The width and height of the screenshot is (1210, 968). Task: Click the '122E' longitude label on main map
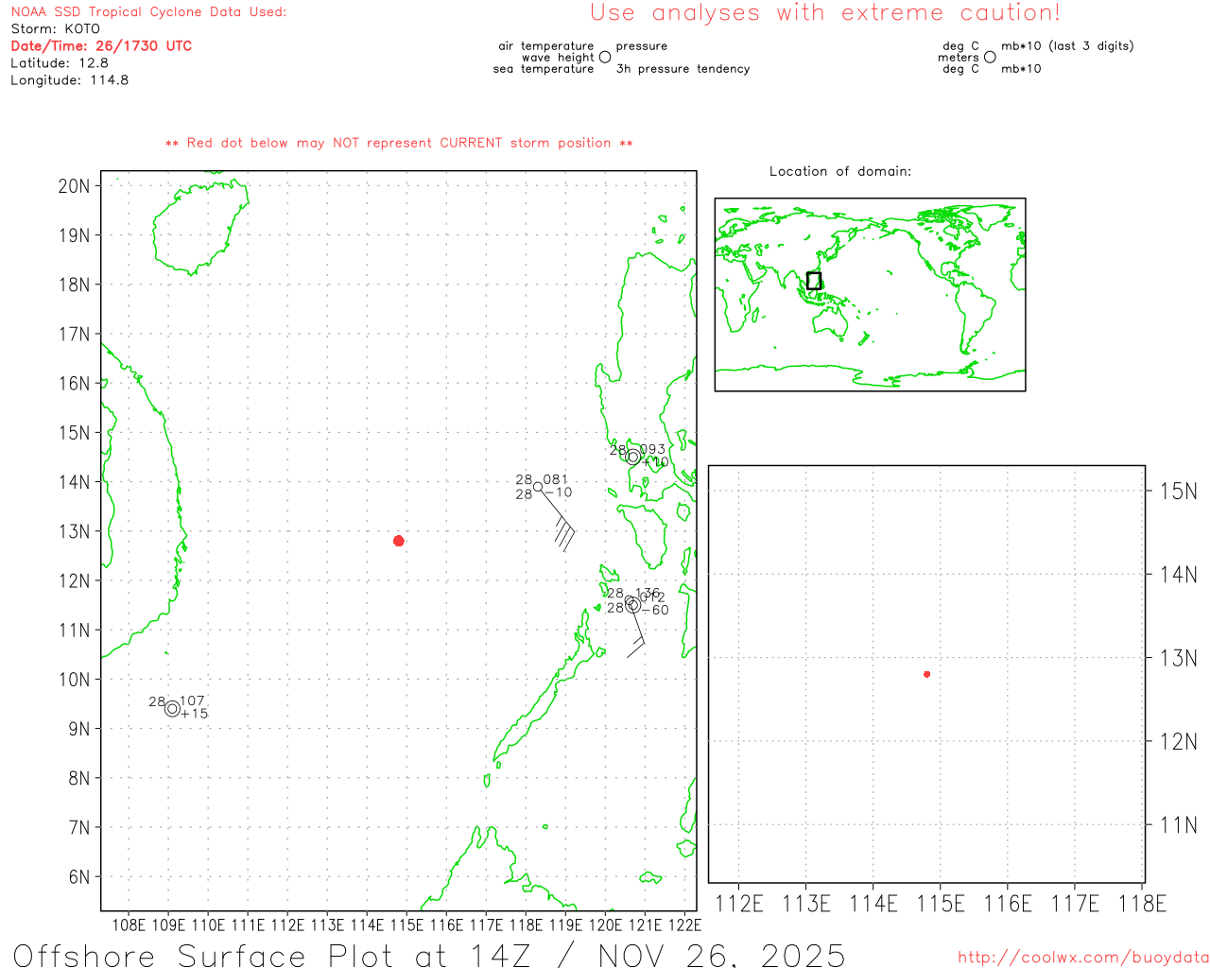tap(684, 925)
